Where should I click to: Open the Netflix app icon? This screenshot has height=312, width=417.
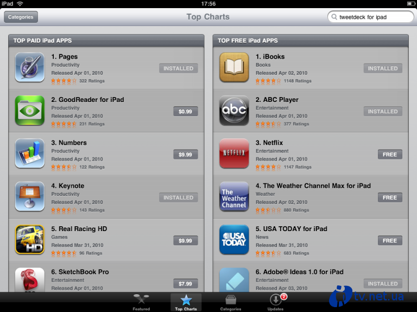click(x=234, y=154)
